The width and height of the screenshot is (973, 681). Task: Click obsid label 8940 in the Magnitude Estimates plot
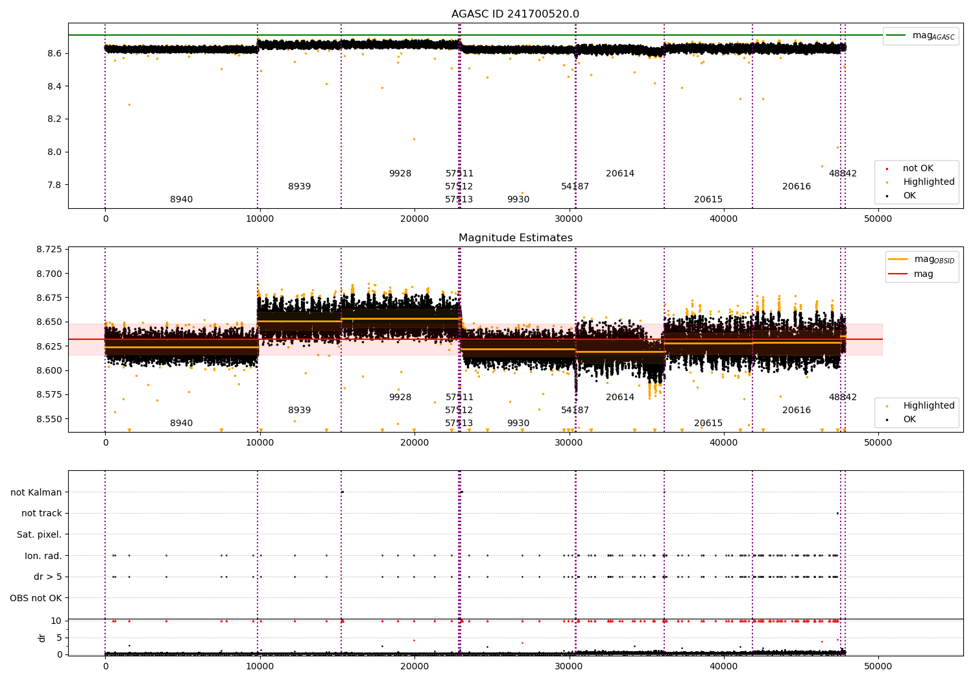click(x=182, y=424)
